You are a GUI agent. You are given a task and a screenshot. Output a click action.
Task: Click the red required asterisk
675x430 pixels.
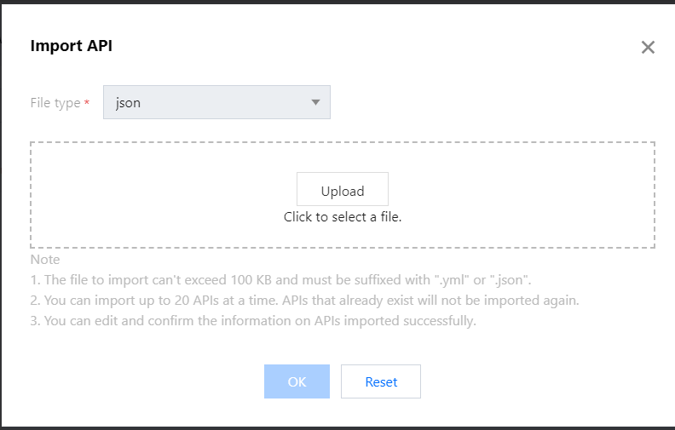(87, 103)
